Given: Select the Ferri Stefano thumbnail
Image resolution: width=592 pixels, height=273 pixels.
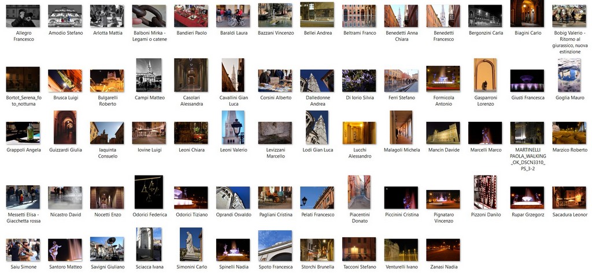Looking at the screenshot, I should (401, 81).
